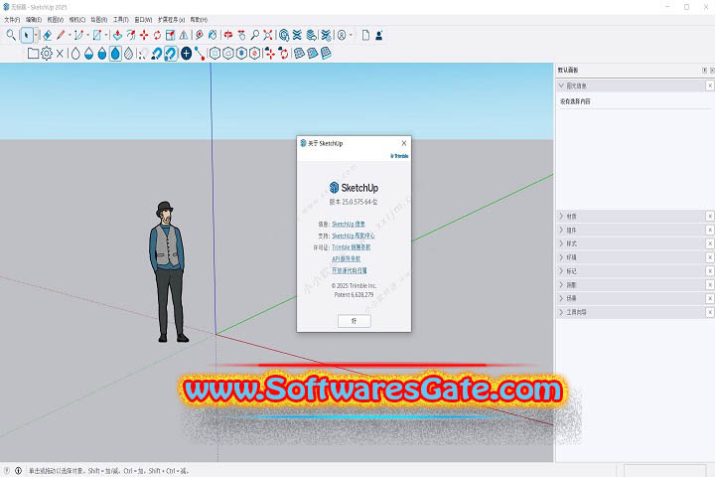Screen dimensions: 715x477
Task: Close the About SketchUp dialog
Action: pos(404,143)
